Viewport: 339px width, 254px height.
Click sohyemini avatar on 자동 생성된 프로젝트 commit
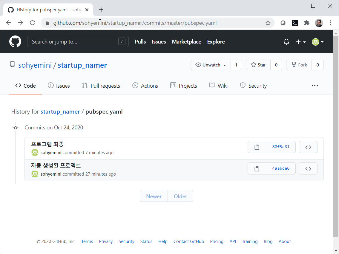(35, 174)
